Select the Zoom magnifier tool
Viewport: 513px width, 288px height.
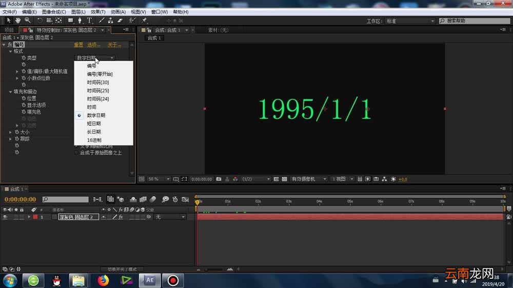tap(28, 20)
